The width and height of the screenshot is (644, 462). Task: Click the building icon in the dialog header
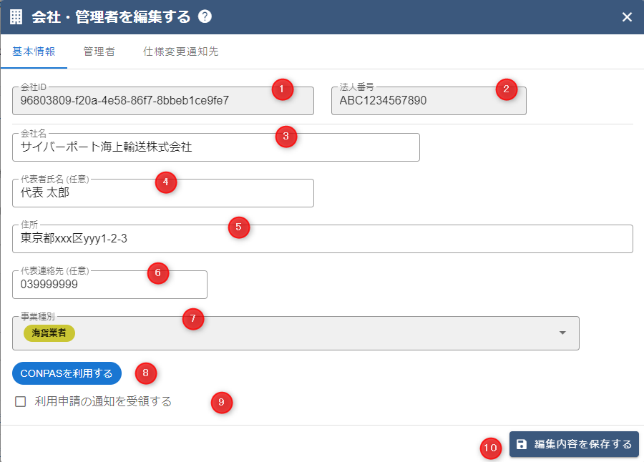(x=16, y=17)
